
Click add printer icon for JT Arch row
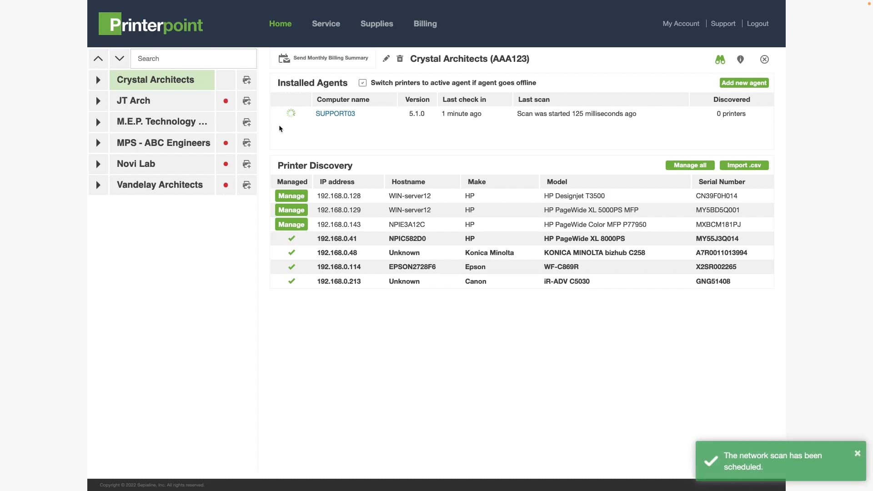tap(247, 101)
